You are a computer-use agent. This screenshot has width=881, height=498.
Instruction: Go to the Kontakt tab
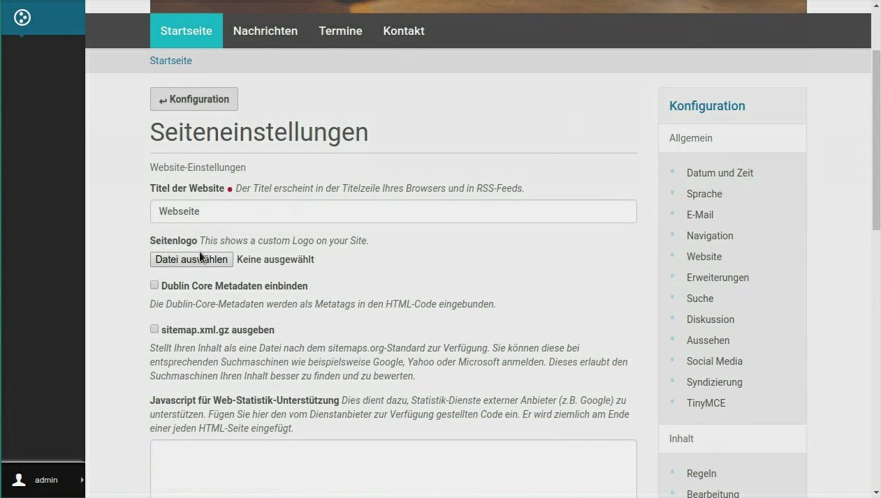point(403,31)
